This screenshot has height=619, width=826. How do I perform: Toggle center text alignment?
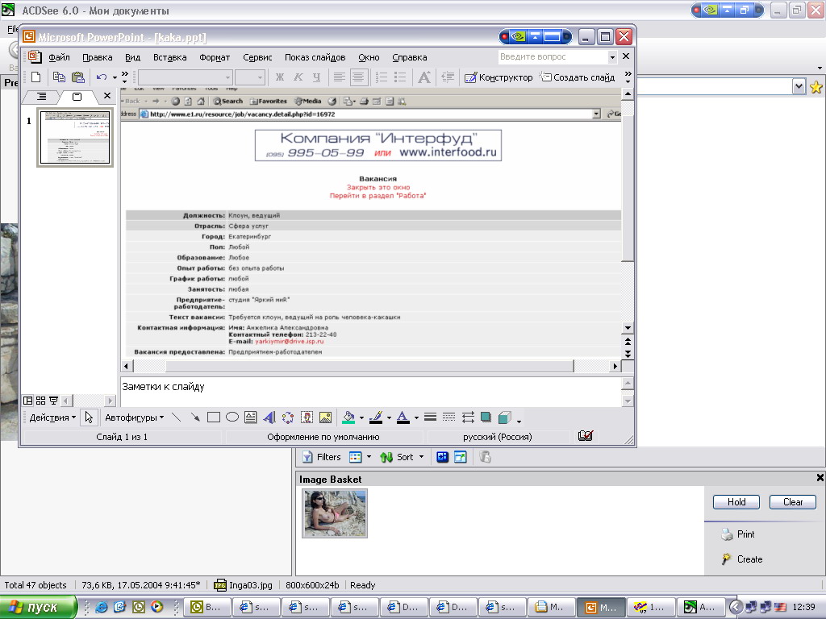click(358, 77)
